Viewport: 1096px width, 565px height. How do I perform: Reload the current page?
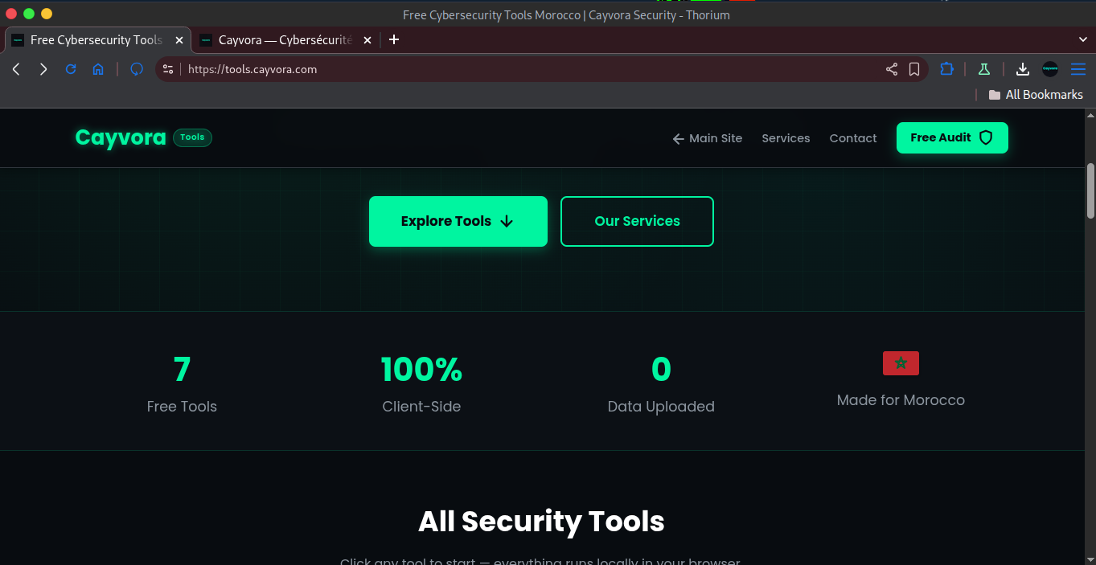[71, 69]
